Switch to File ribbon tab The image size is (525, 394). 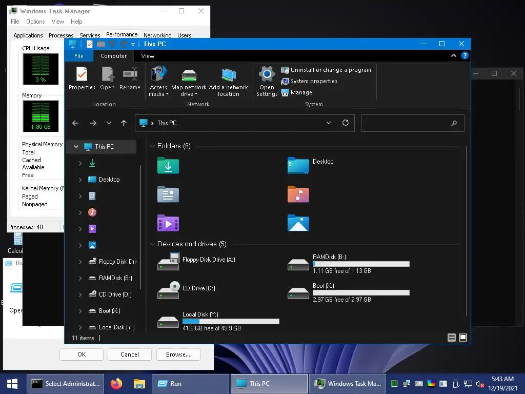pyautogui.click(x=79, y=56)
